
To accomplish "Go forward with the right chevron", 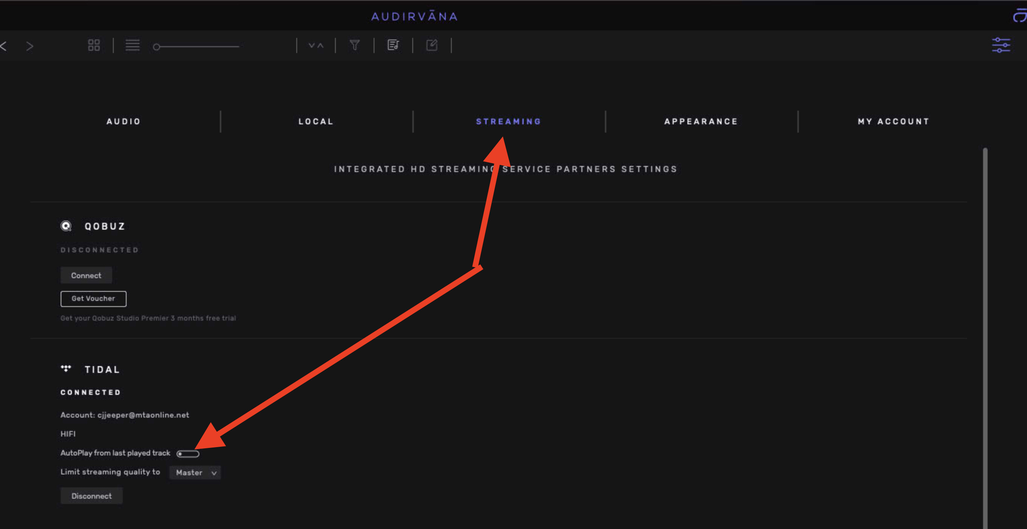I will (30, 46).
